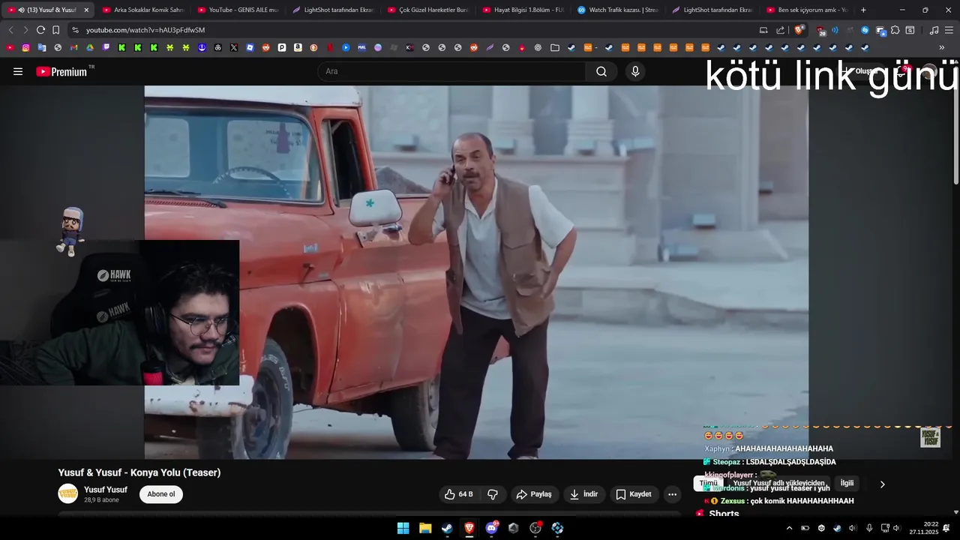Go back with browser back arrow
Image resolution: width=960 pixels, height=540 pixels.
10,30
